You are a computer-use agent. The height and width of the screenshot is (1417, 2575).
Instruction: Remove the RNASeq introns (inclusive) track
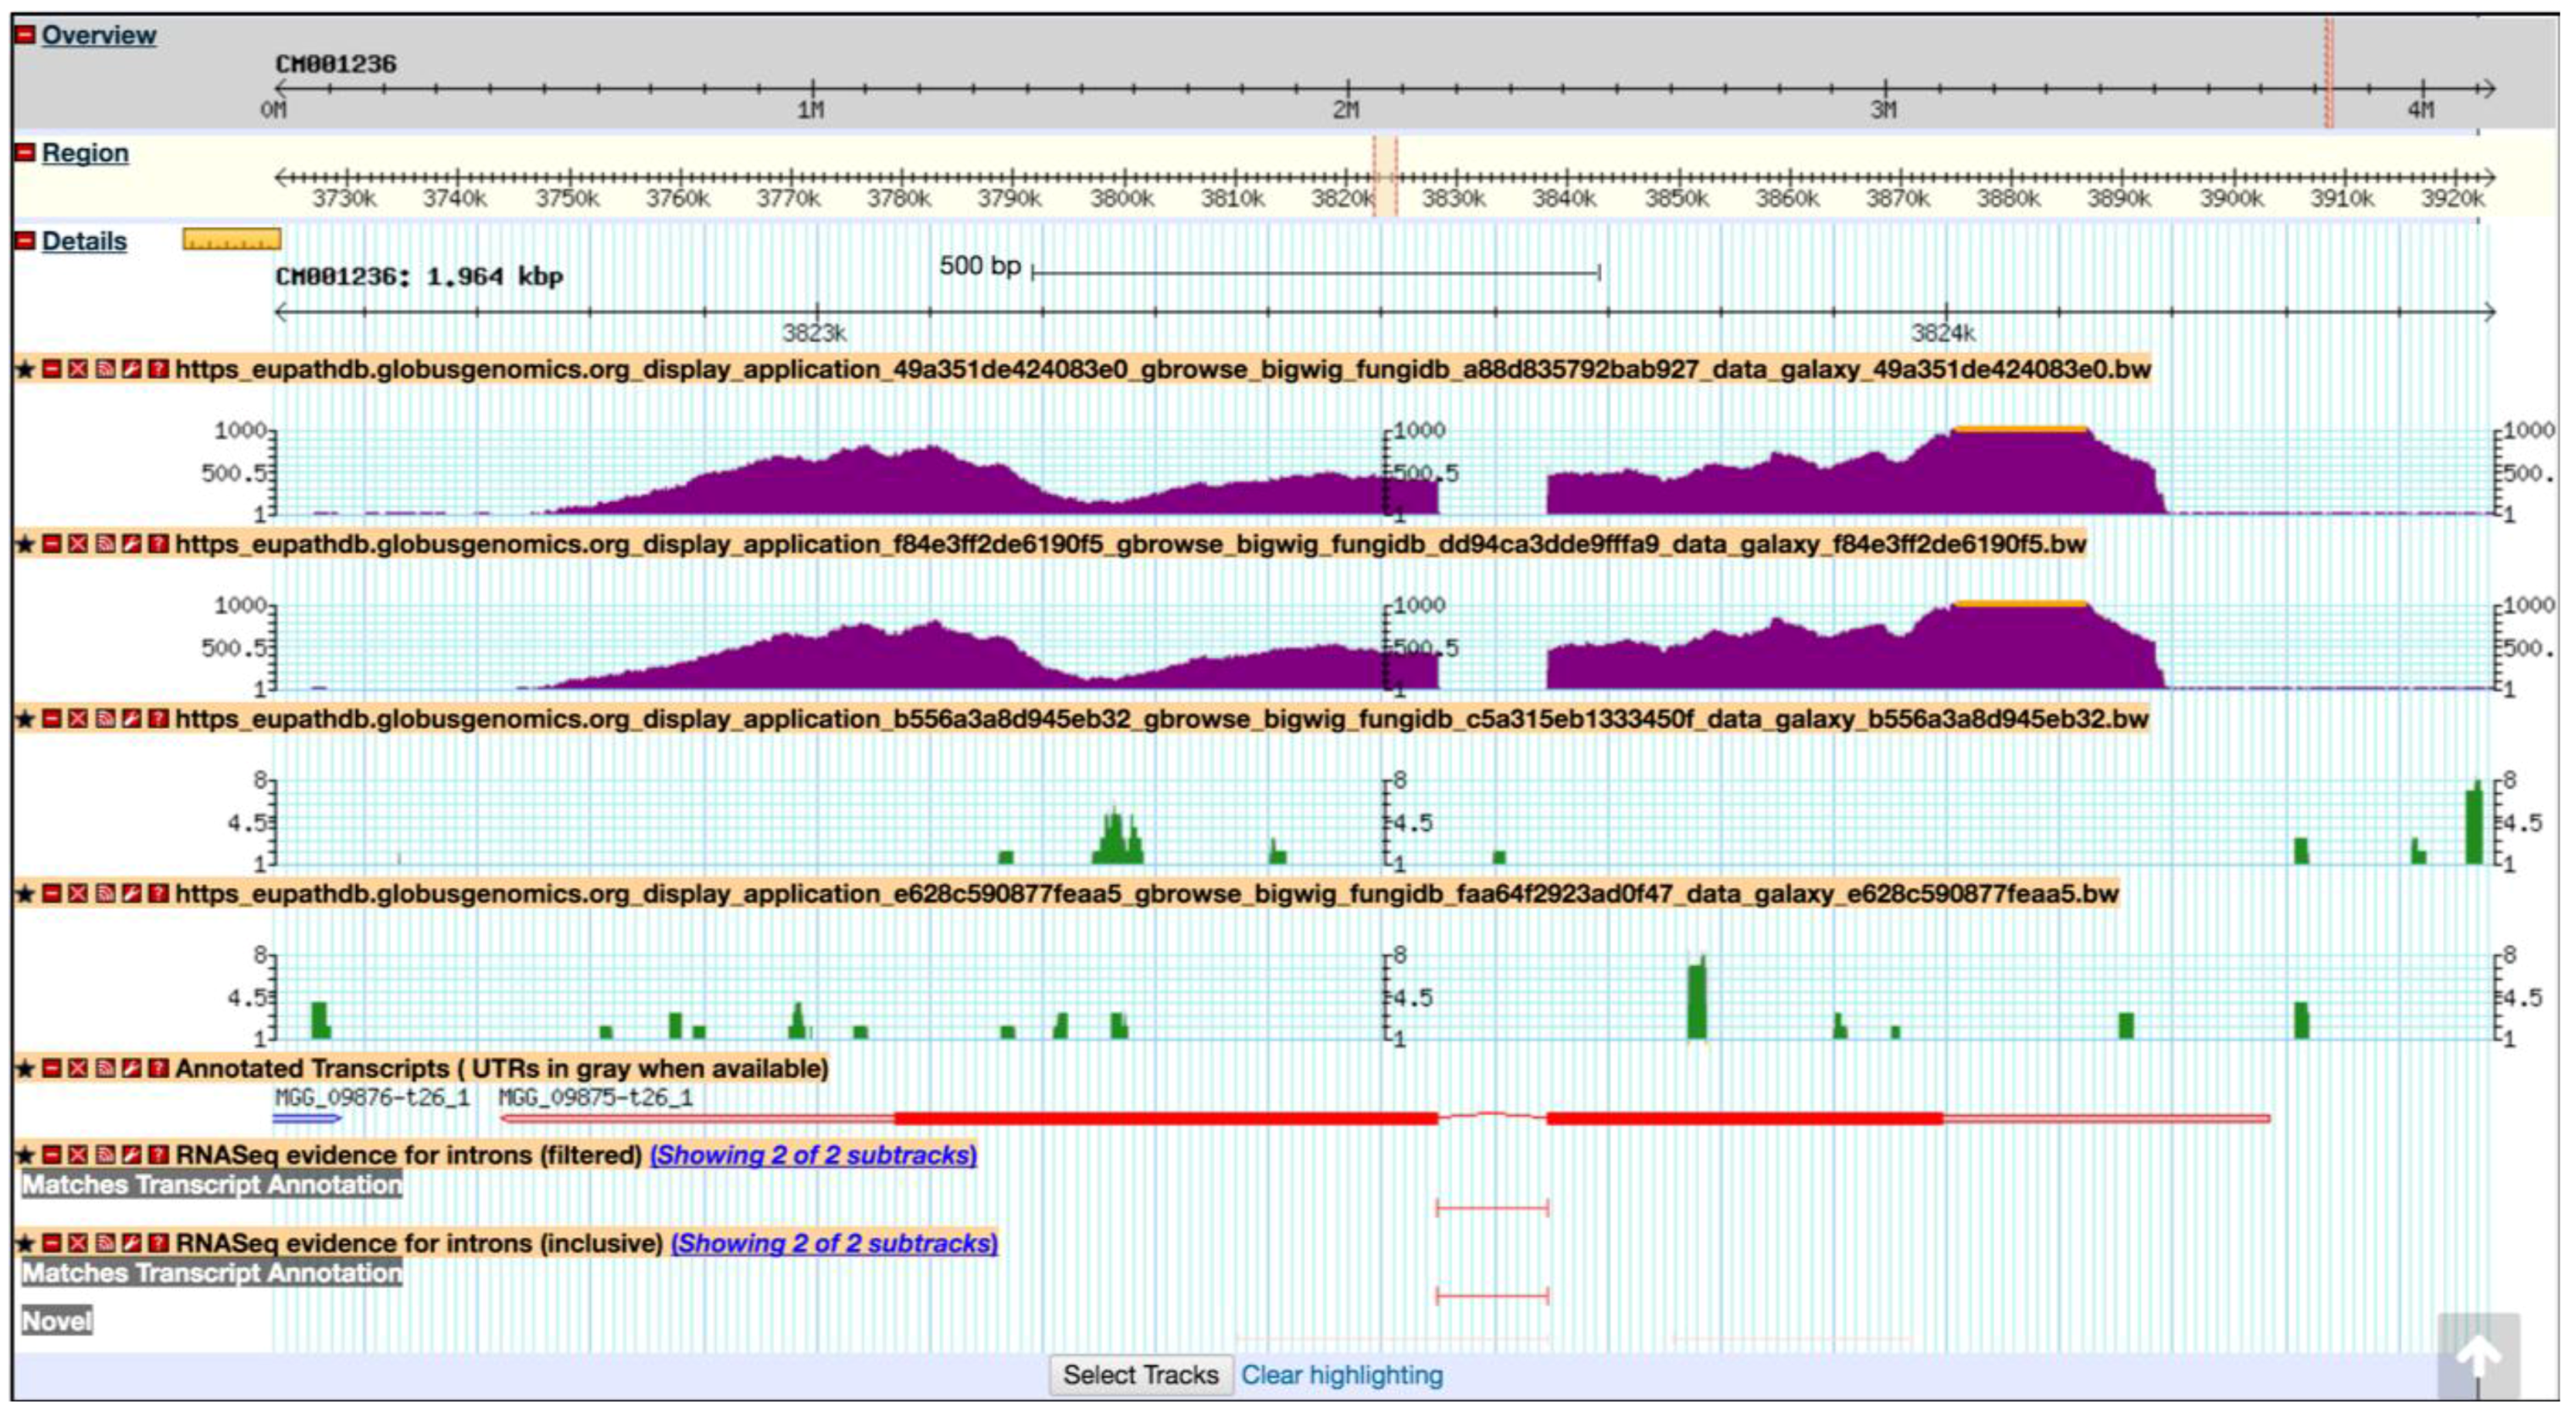pos(78,1244)
